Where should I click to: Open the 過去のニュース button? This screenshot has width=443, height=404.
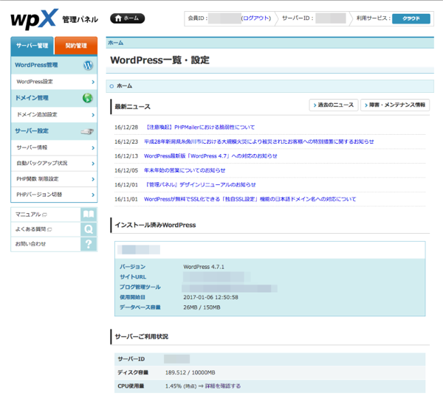[334, 105]
